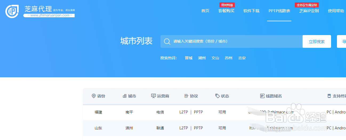Click the 滨州 city cell
The height and width of the screenshot is (140, 346).
coord(129,128)
